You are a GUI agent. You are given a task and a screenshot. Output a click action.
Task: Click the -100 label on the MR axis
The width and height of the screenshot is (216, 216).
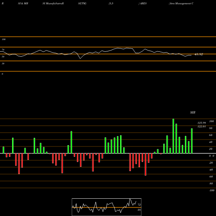point(212,191)
